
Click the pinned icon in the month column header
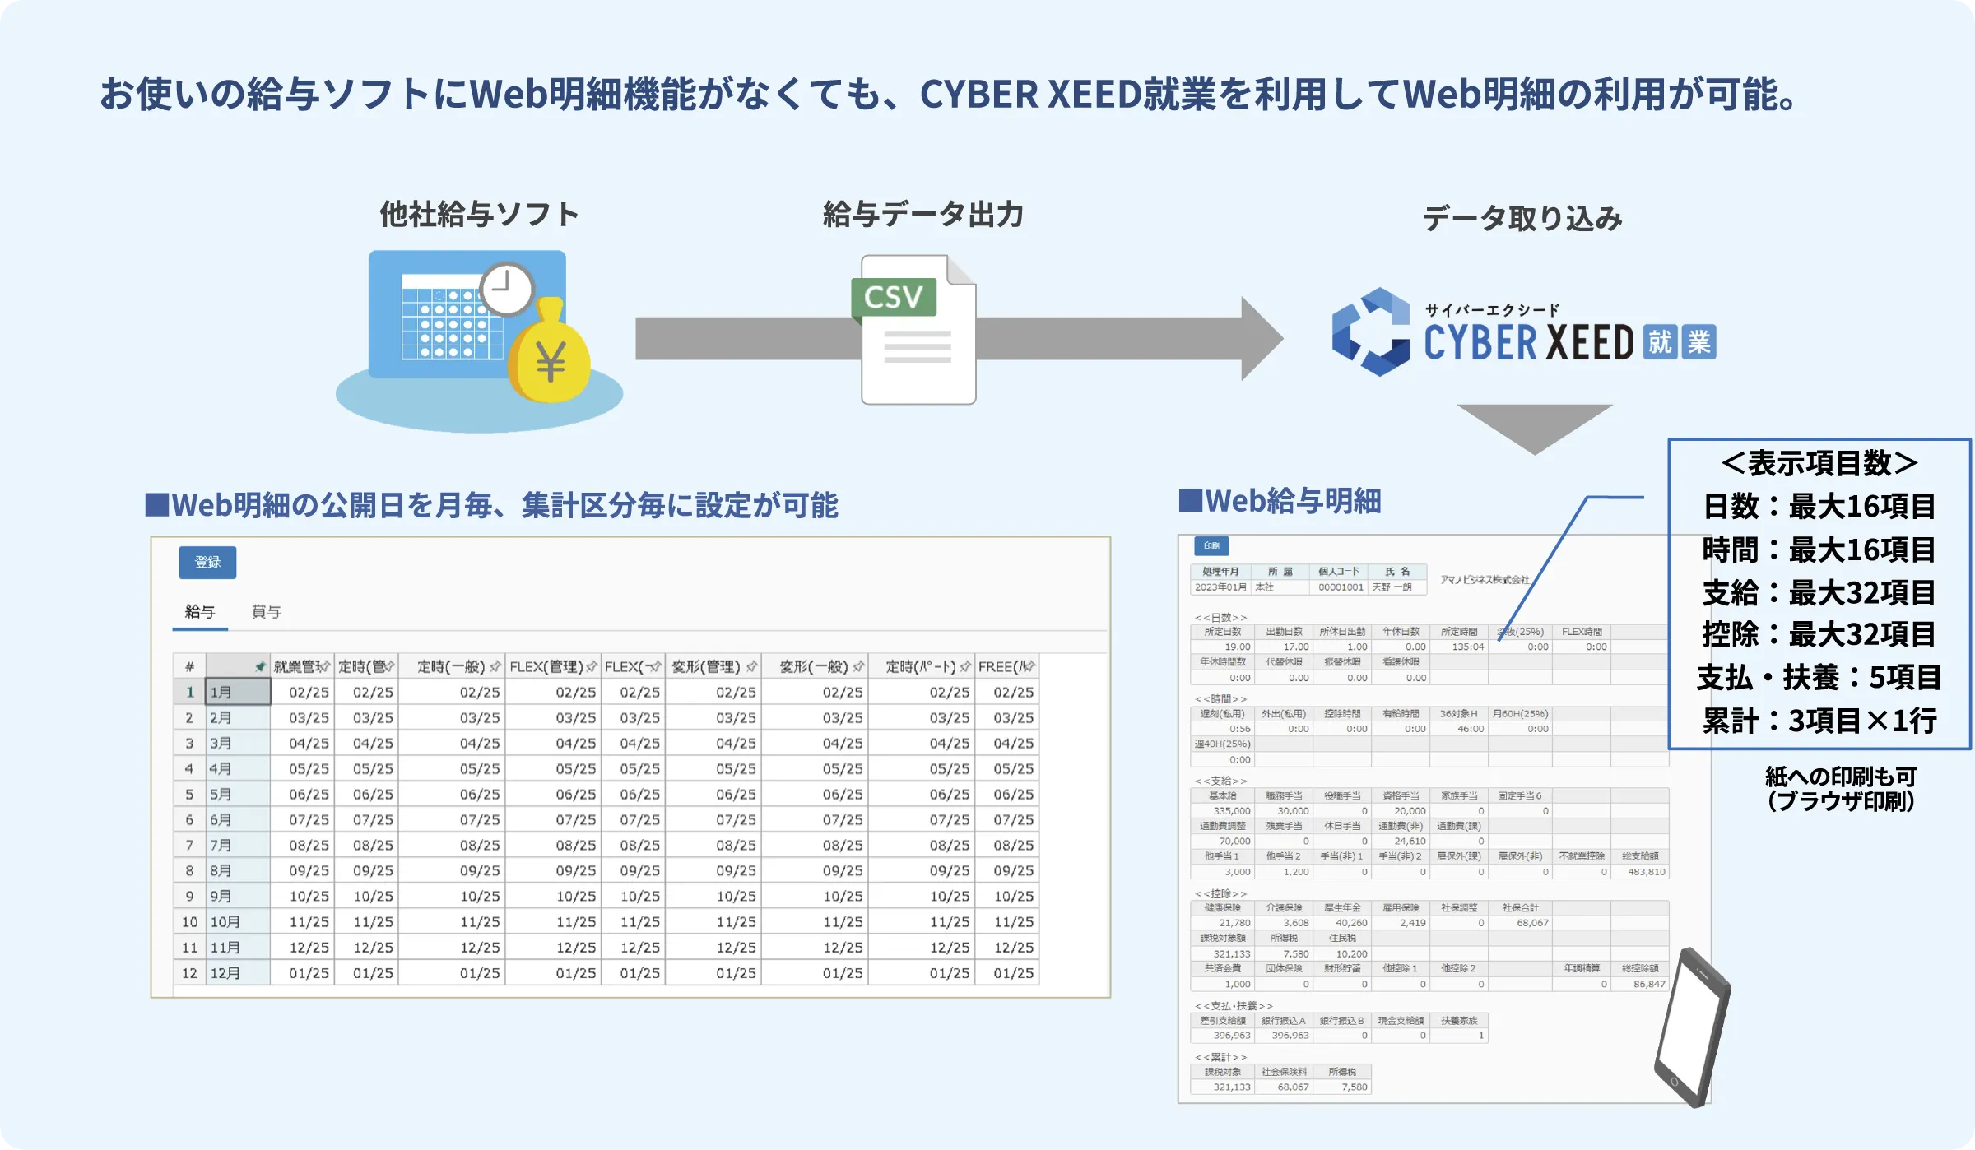[x=260, y=666]
